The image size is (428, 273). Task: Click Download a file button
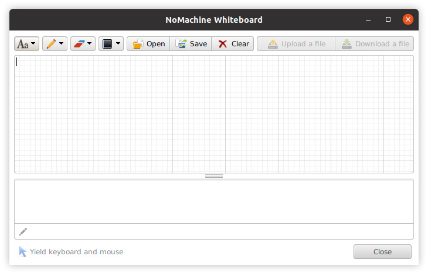pos(375,44)
